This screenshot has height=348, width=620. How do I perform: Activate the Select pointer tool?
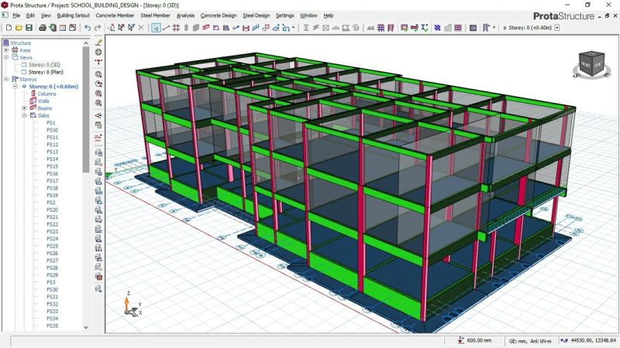tap(156, 28)
